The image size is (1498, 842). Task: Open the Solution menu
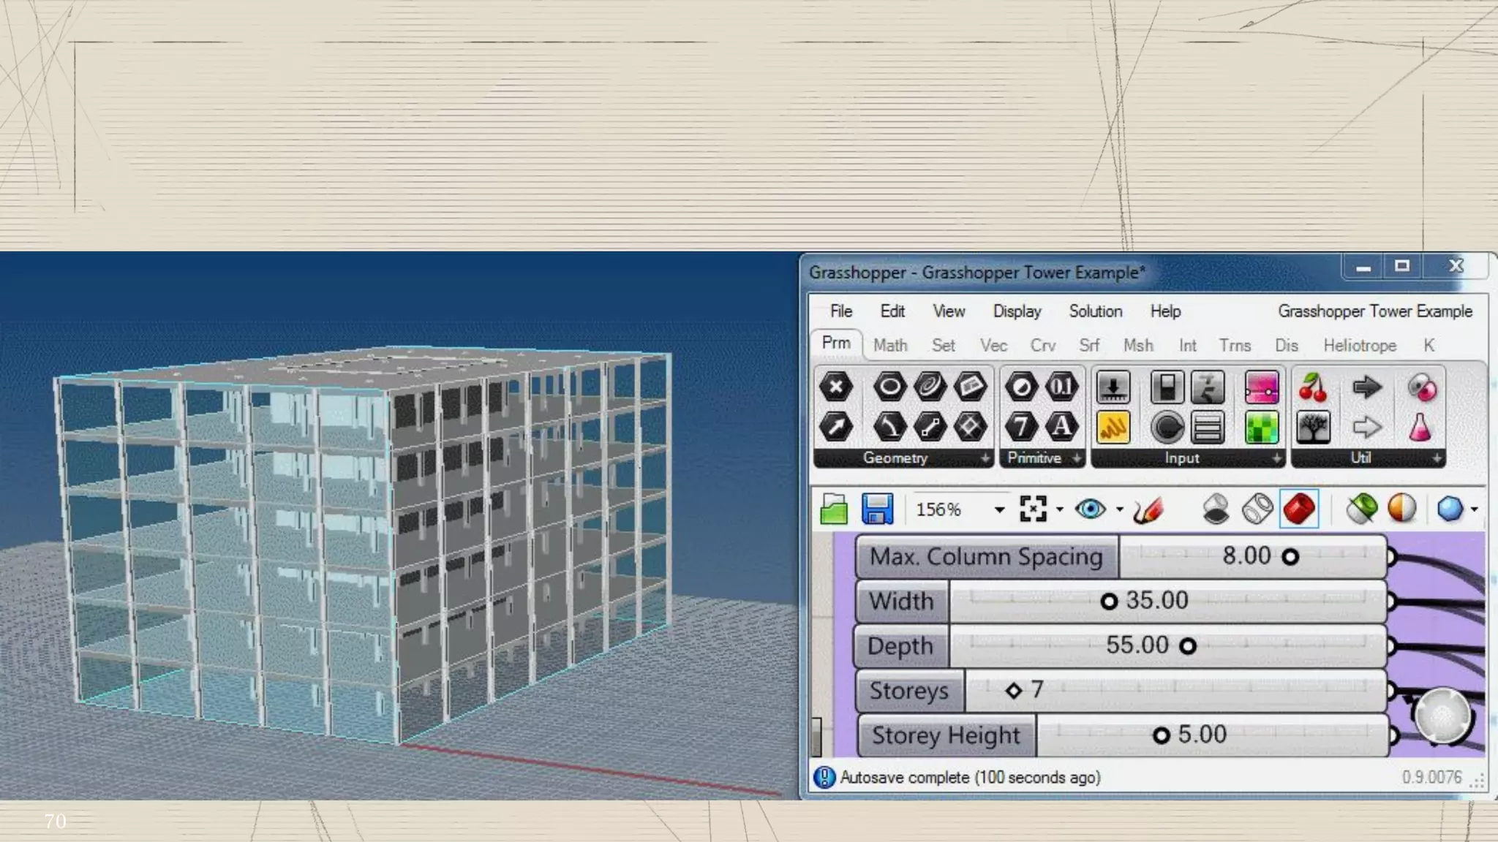point(1095,311)
